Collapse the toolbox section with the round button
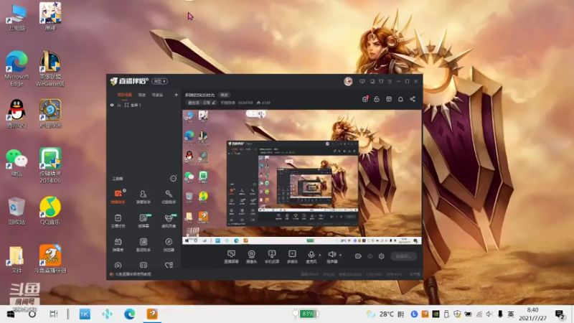 coord(173,178)
